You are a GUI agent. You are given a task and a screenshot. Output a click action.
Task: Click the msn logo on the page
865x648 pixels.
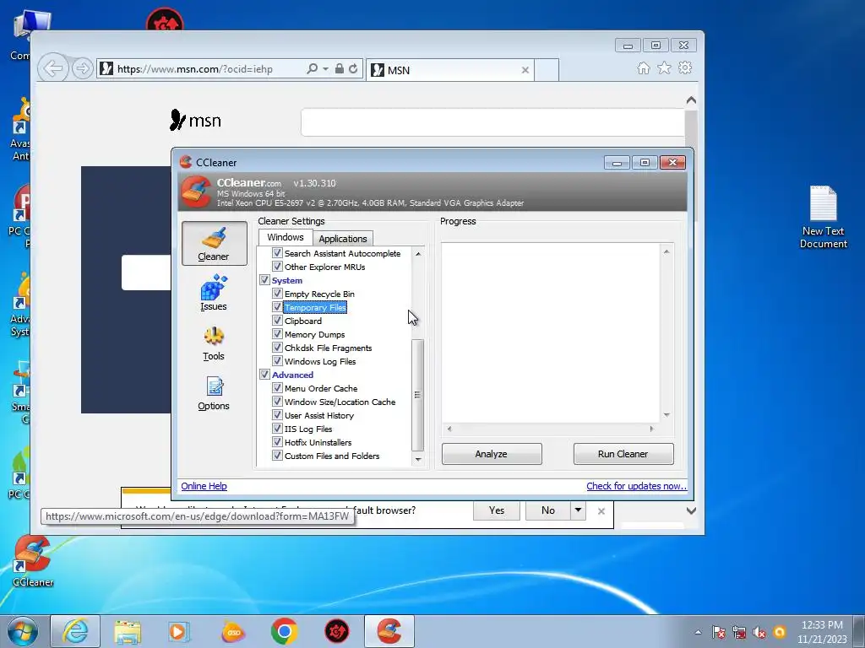pos(195,120)
